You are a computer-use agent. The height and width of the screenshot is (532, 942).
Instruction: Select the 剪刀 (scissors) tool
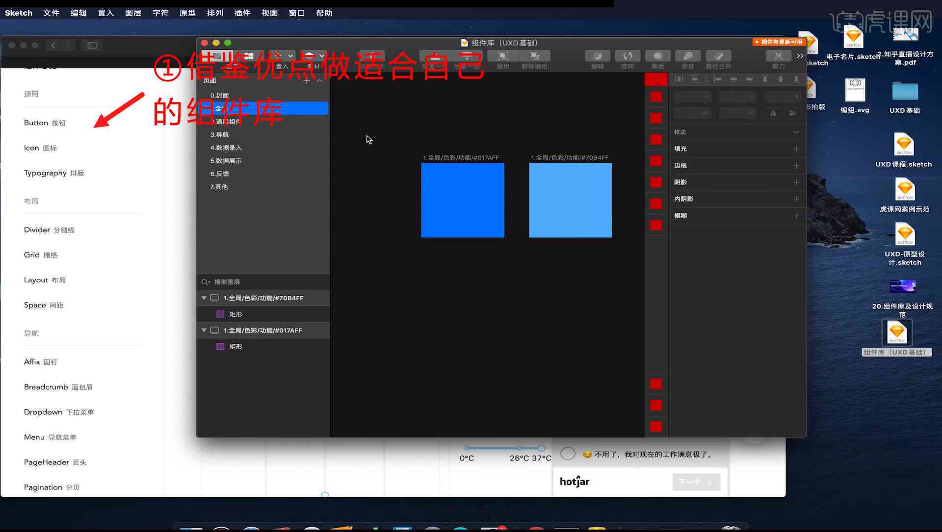[x=779, y=56]
